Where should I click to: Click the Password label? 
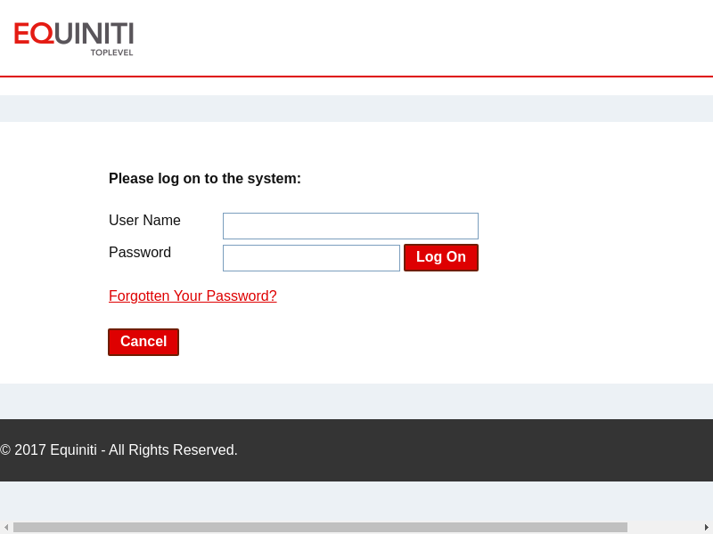[x=140, y=253]
